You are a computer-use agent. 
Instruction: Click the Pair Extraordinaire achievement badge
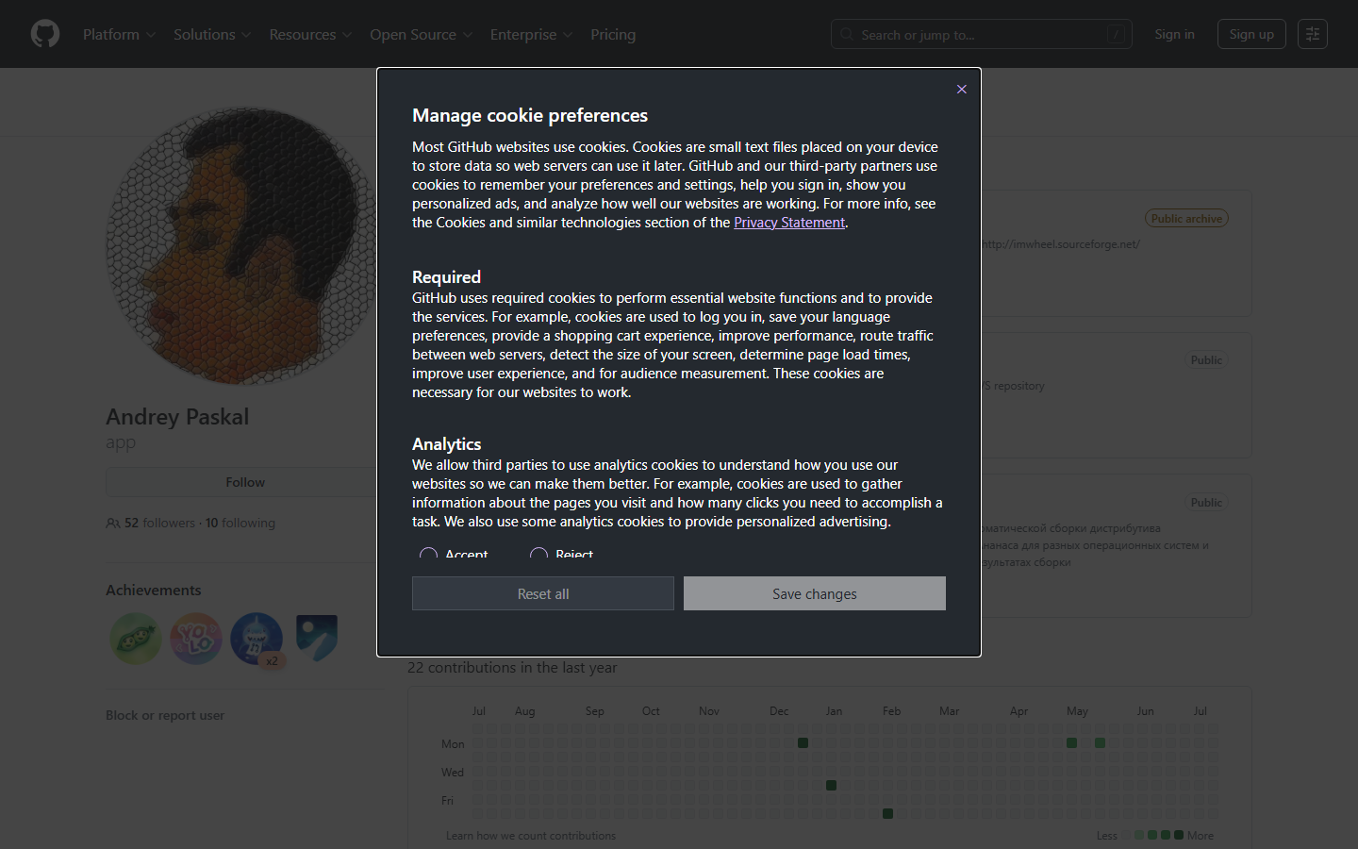coord(136,638)
